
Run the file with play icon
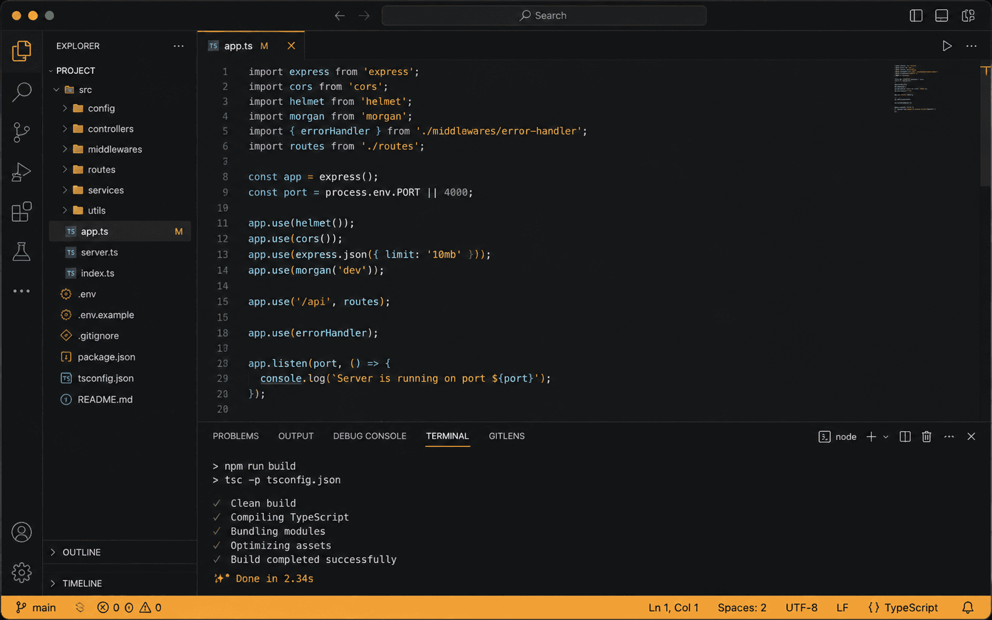pos(947,46)
